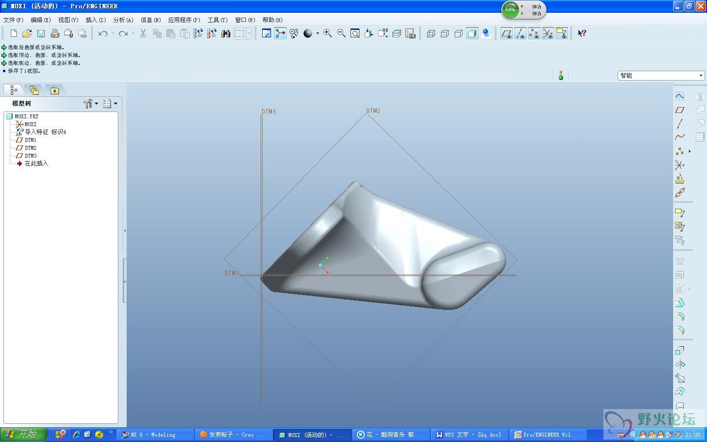
Task: Open NX 6 Modeling taskbar button
Action: coord(156,435)
